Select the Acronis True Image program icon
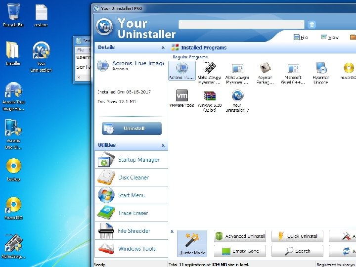 coord(182,71)
